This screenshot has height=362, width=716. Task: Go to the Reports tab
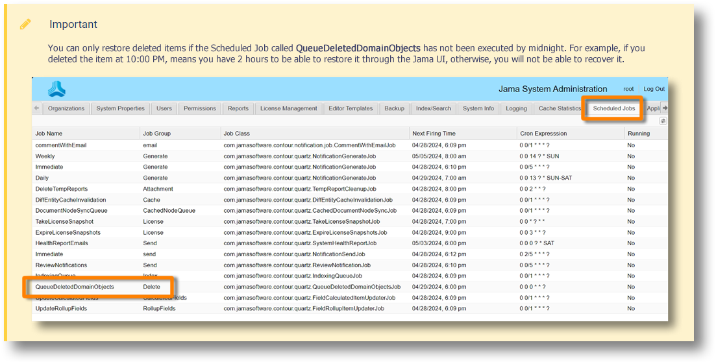tap(238, 108)
